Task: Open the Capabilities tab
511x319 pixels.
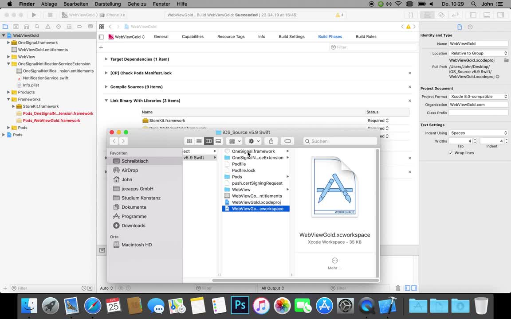Action: point(193,36)
